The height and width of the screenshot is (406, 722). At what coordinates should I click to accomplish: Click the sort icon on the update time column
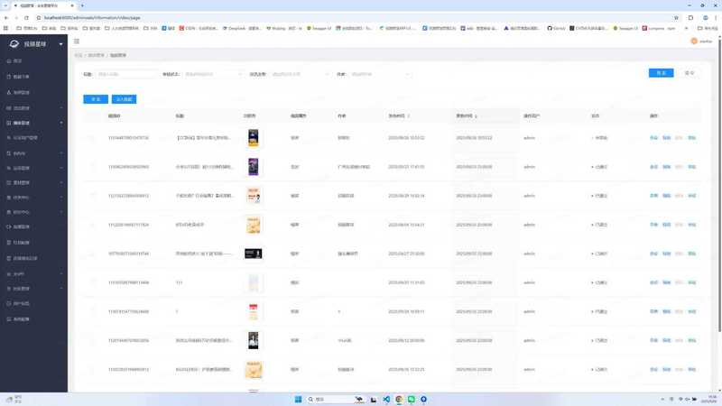coord(477,116)
